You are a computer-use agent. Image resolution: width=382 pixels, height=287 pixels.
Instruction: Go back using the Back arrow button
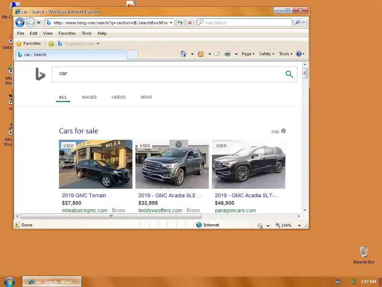20,23
